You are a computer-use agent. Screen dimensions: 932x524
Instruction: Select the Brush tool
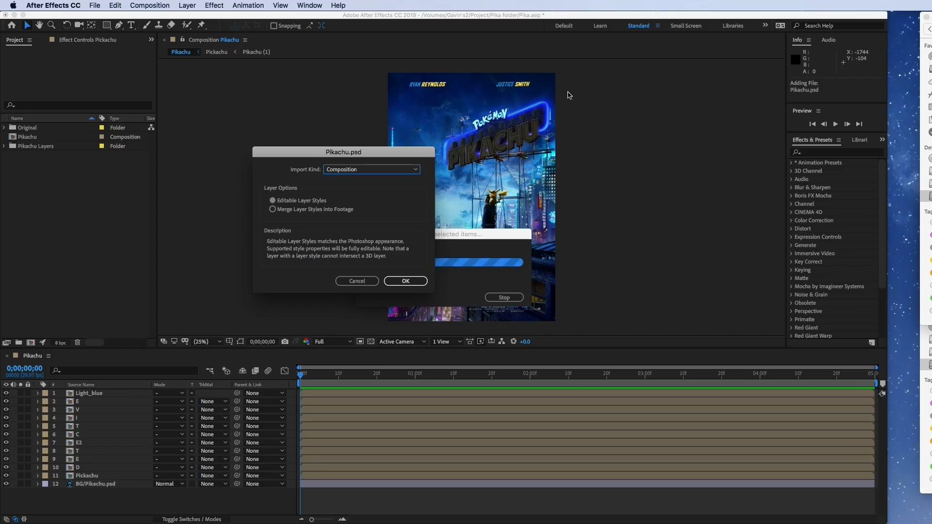click(x=146, y=25)
